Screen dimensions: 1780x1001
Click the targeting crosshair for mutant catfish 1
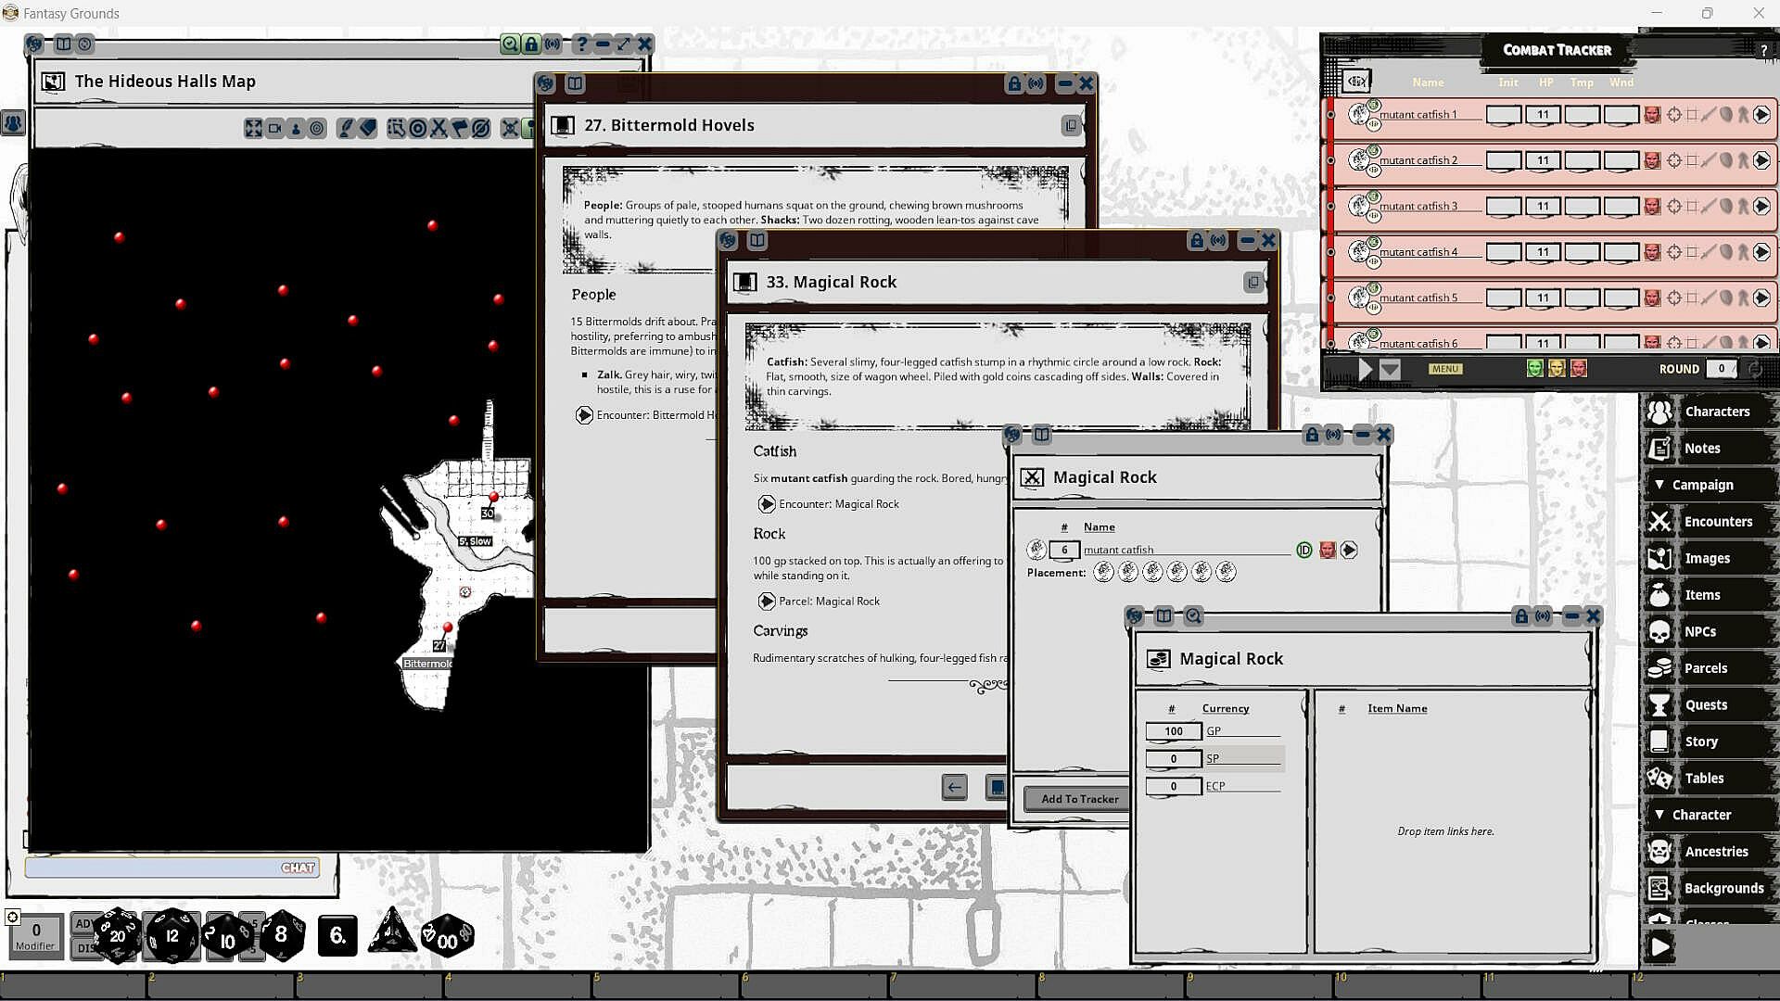click(x=1674, y=115)
